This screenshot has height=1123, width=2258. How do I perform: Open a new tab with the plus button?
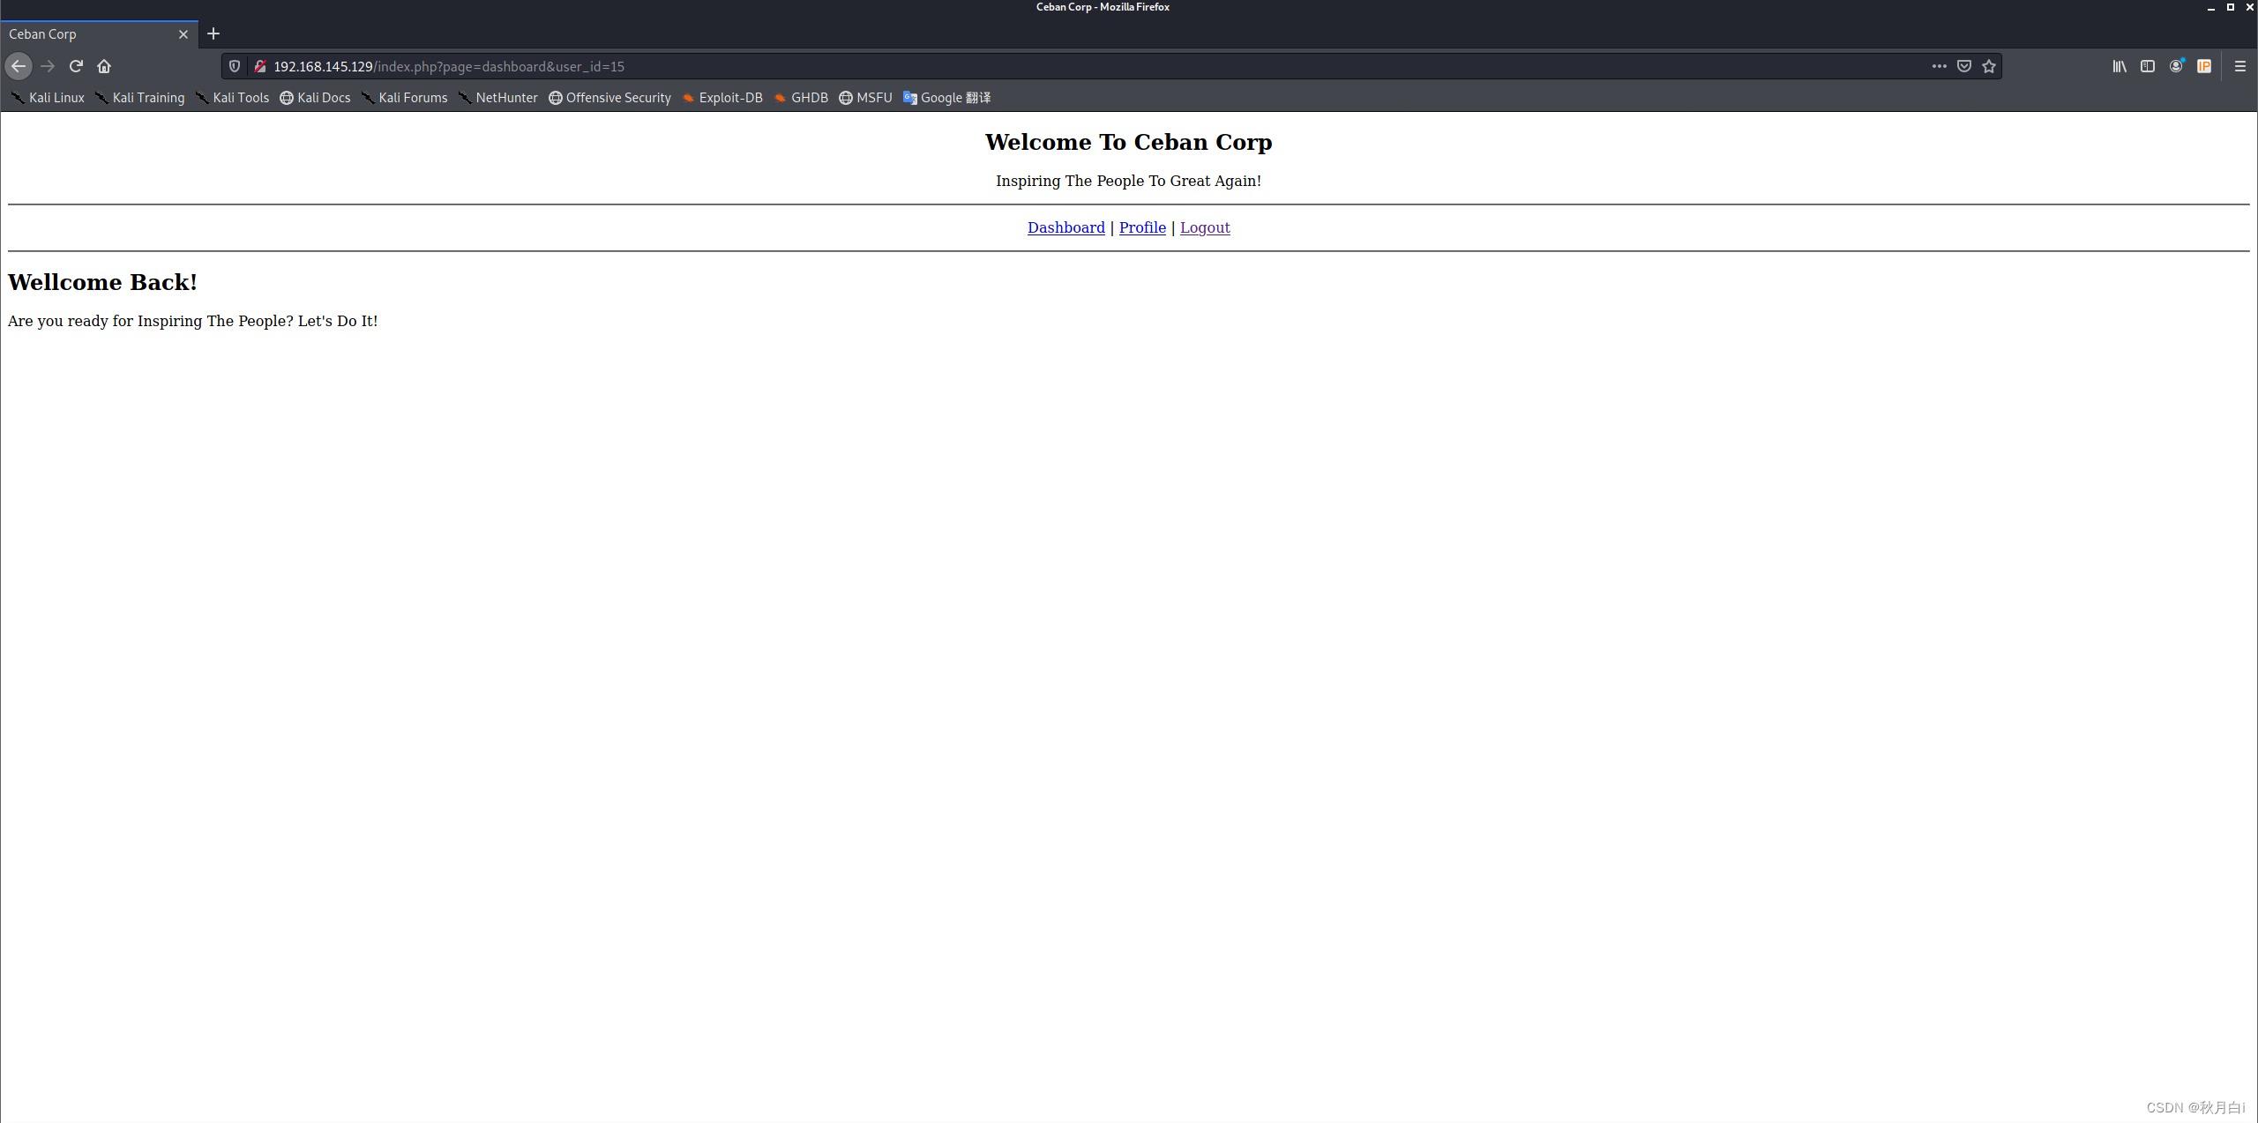(x=213, y=33)
